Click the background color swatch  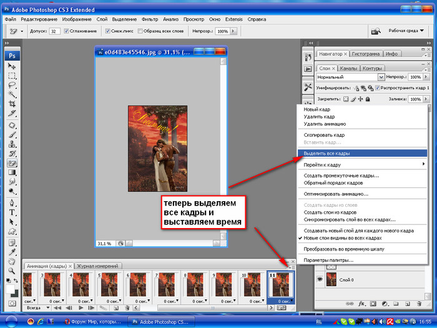16,294
